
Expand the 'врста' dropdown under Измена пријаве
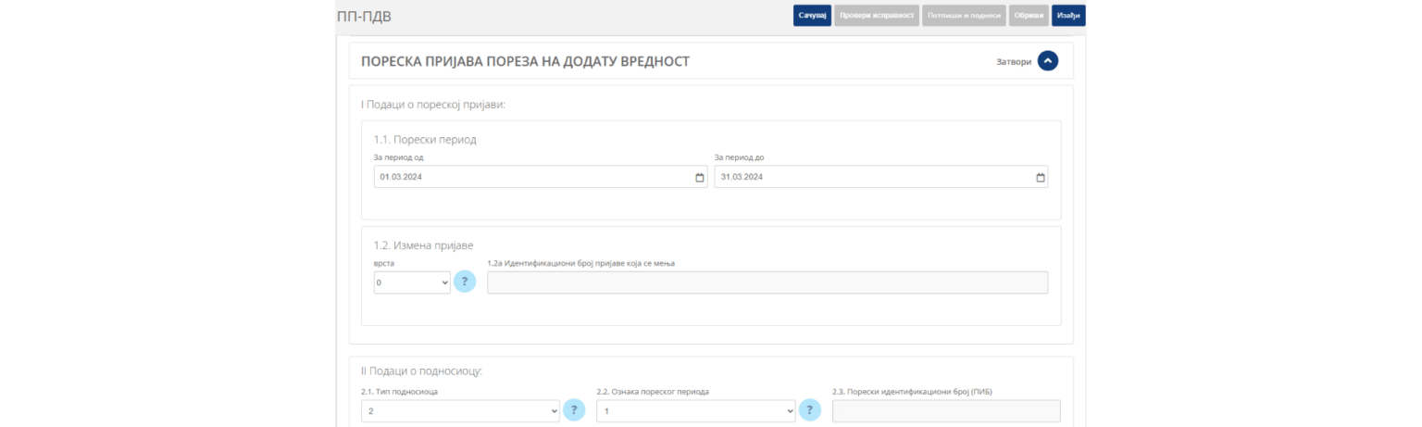[412, 283]
